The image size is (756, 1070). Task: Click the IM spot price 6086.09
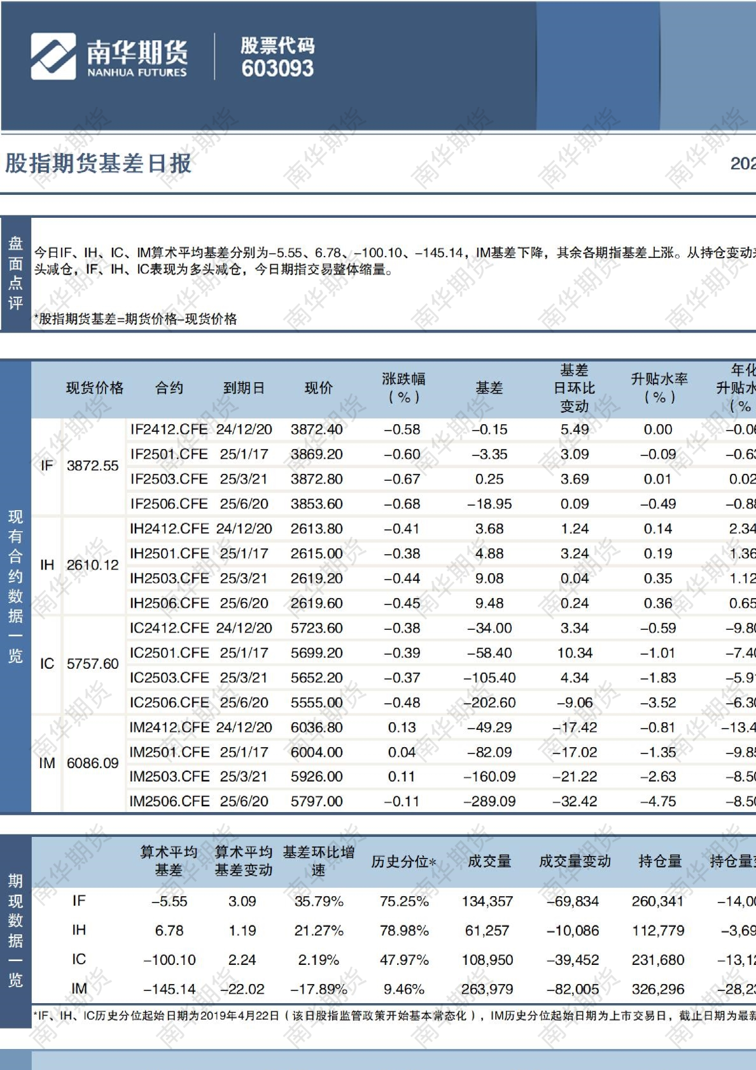[x=93, y=763]
